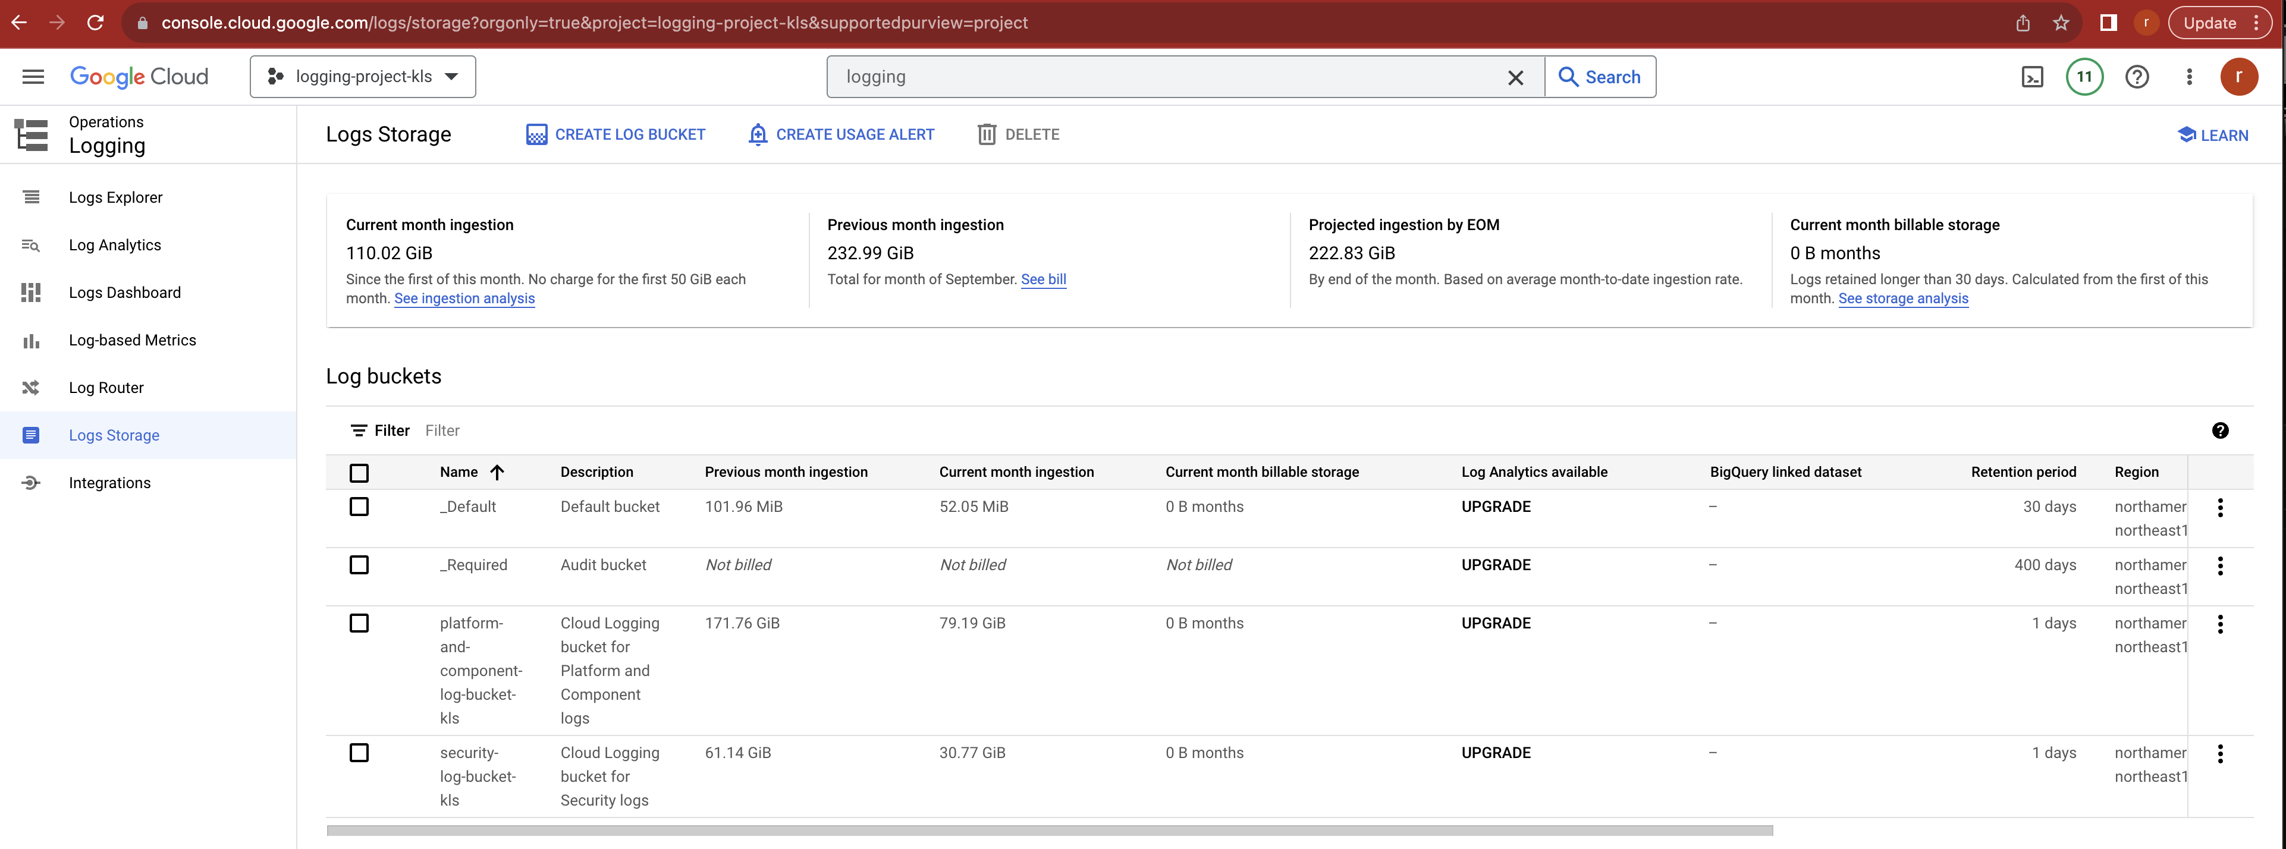This screenshot has width=2286, height=849.
Task: Expand the navigation hamburger menu
Action: coord(33,76)
